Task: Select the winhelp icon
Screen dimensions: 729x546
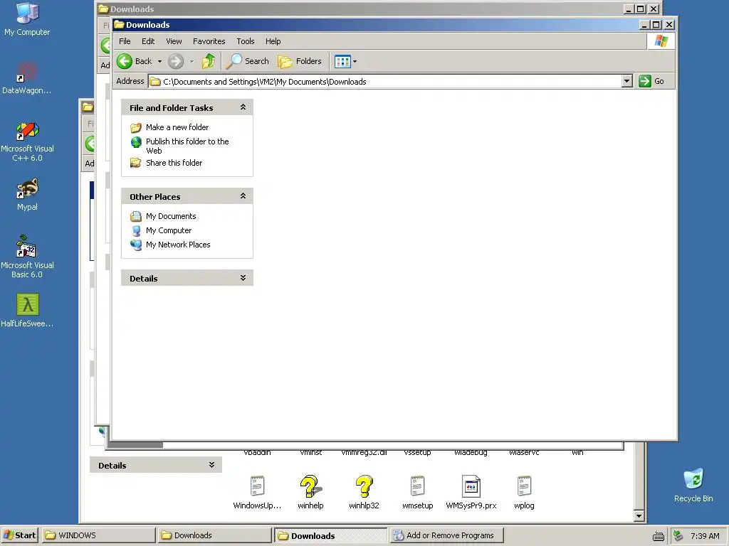Action: click(x=310, y=493)
